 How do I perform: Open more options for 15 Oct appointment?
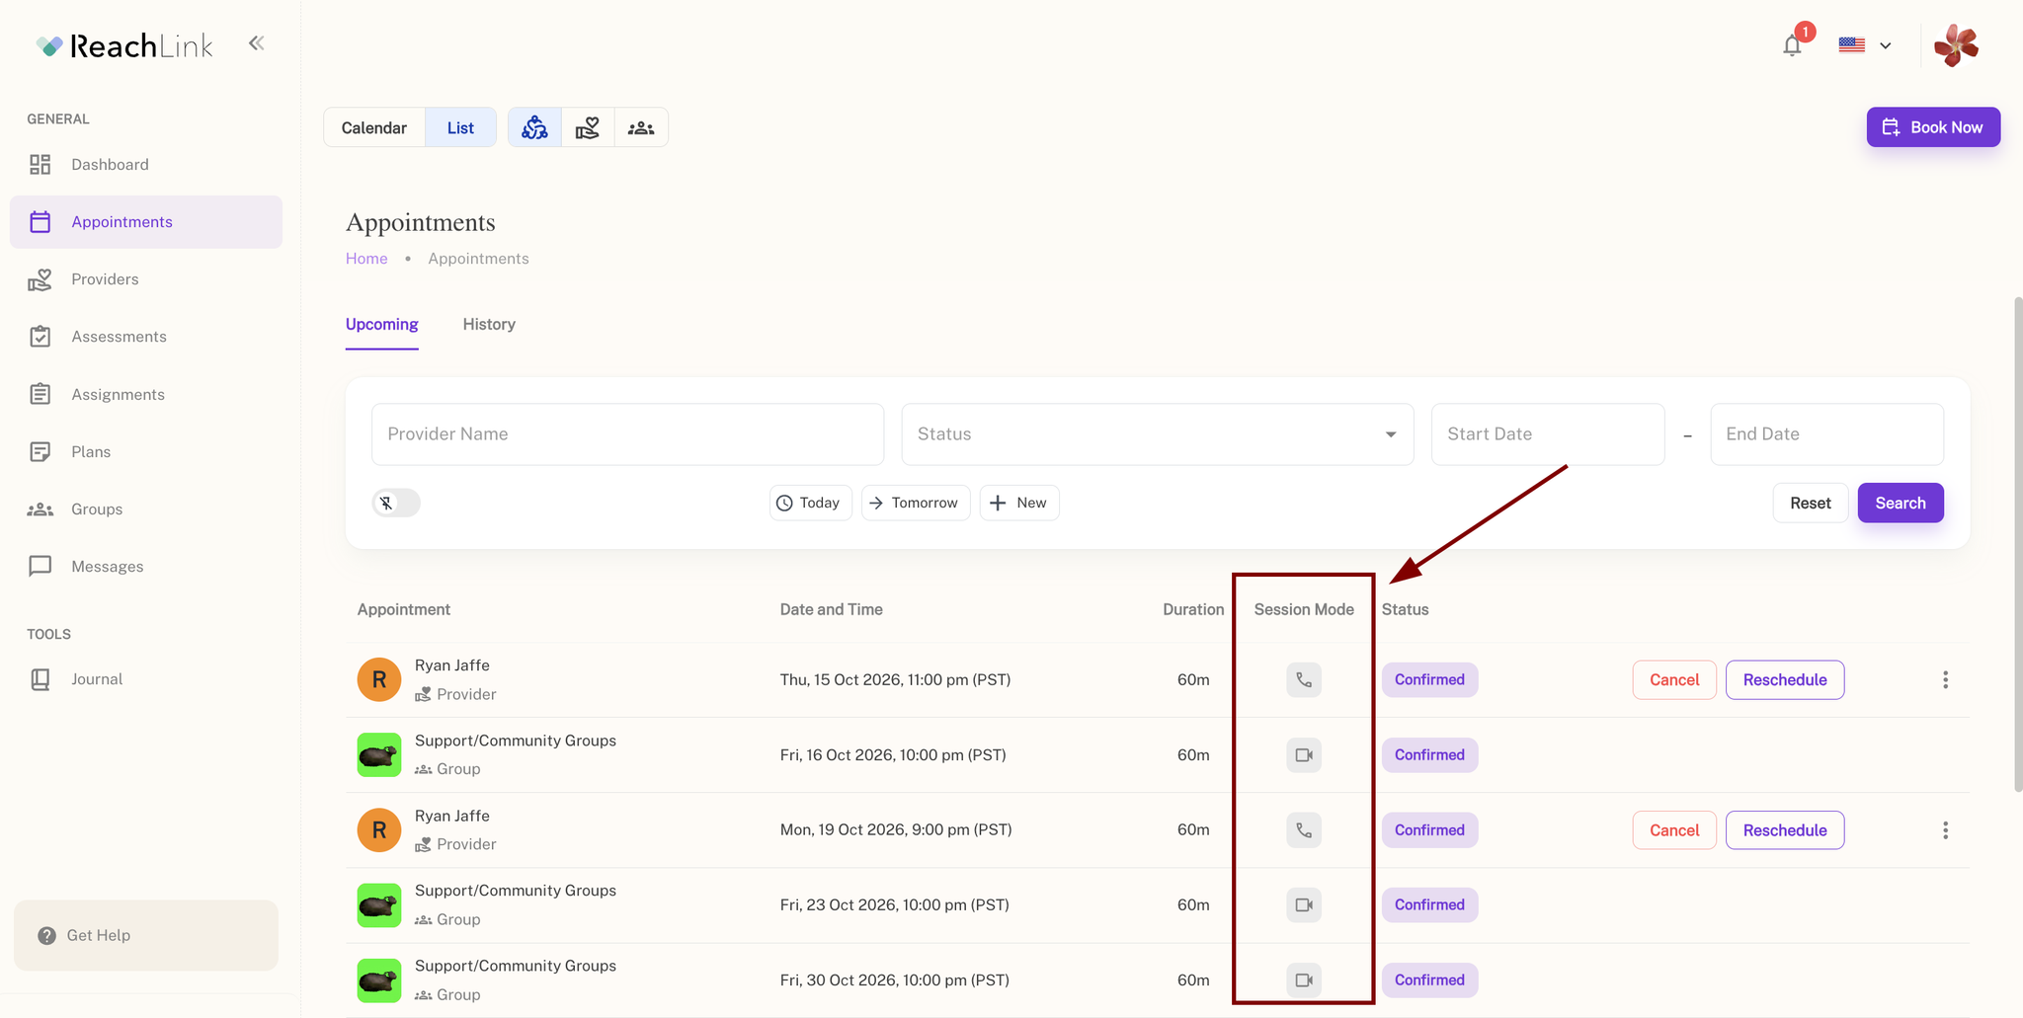(1945, 680)
